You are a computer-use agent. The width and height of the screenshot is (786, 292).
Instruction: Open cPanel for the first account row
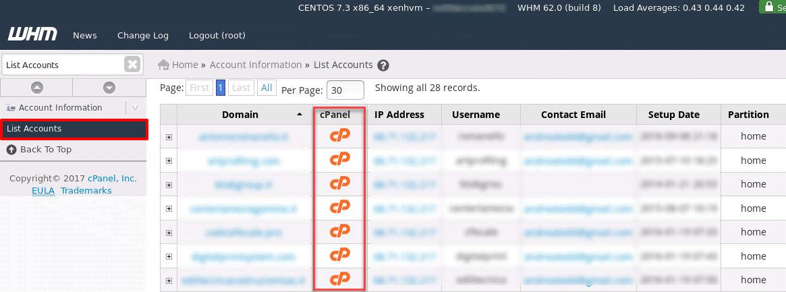click(339, 136)
